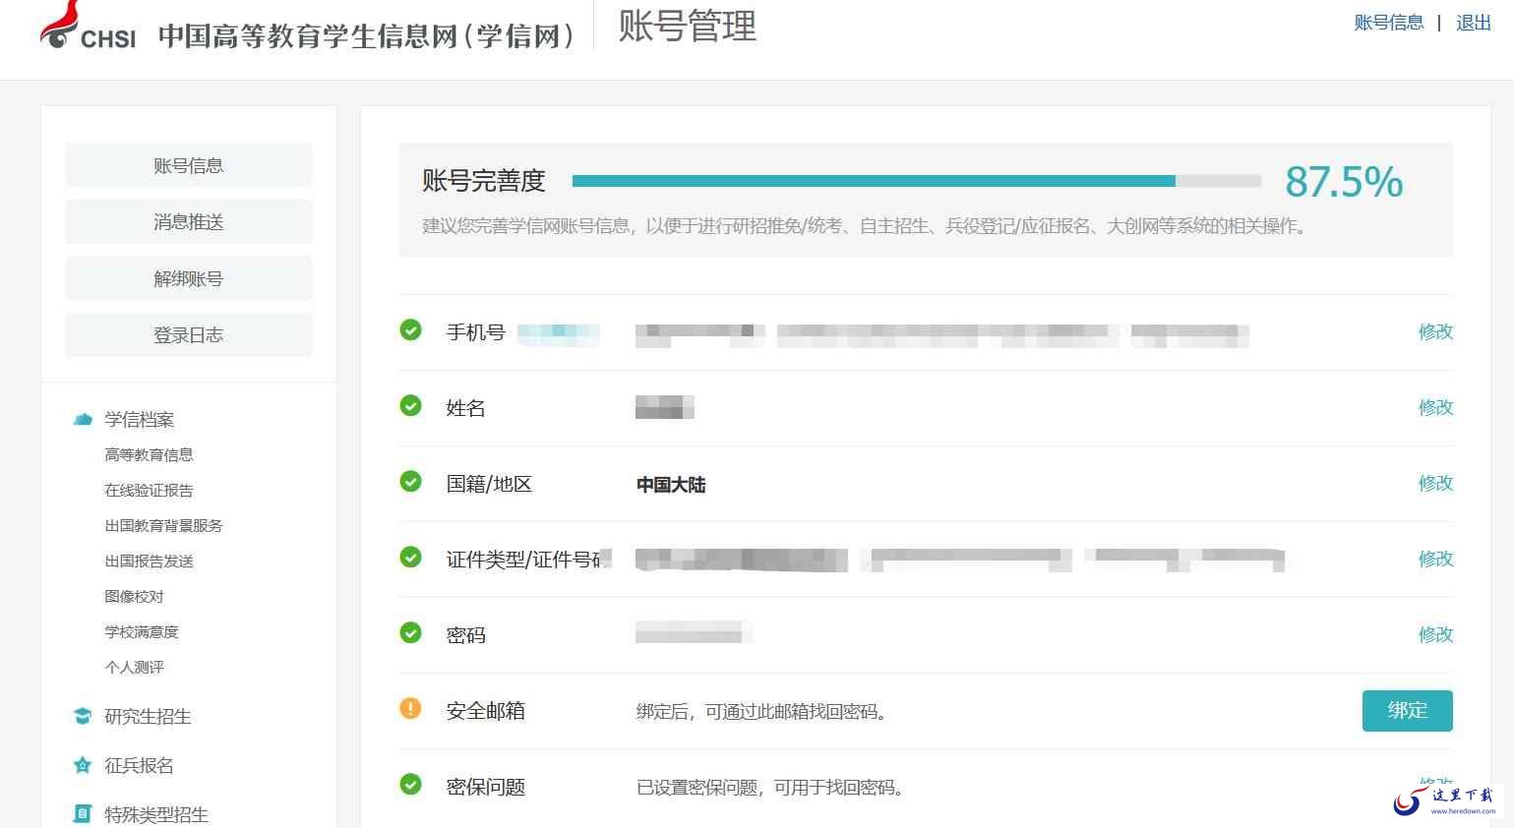
Task: Open the 解绑账号 sidebar tab
Action: [x=189, y=278]
